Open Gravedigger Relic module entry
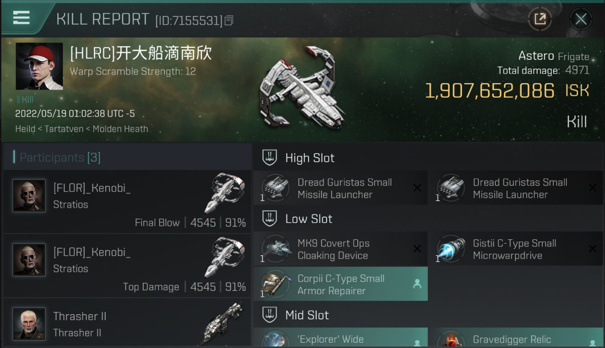605x348 pixels. [516, 338]
